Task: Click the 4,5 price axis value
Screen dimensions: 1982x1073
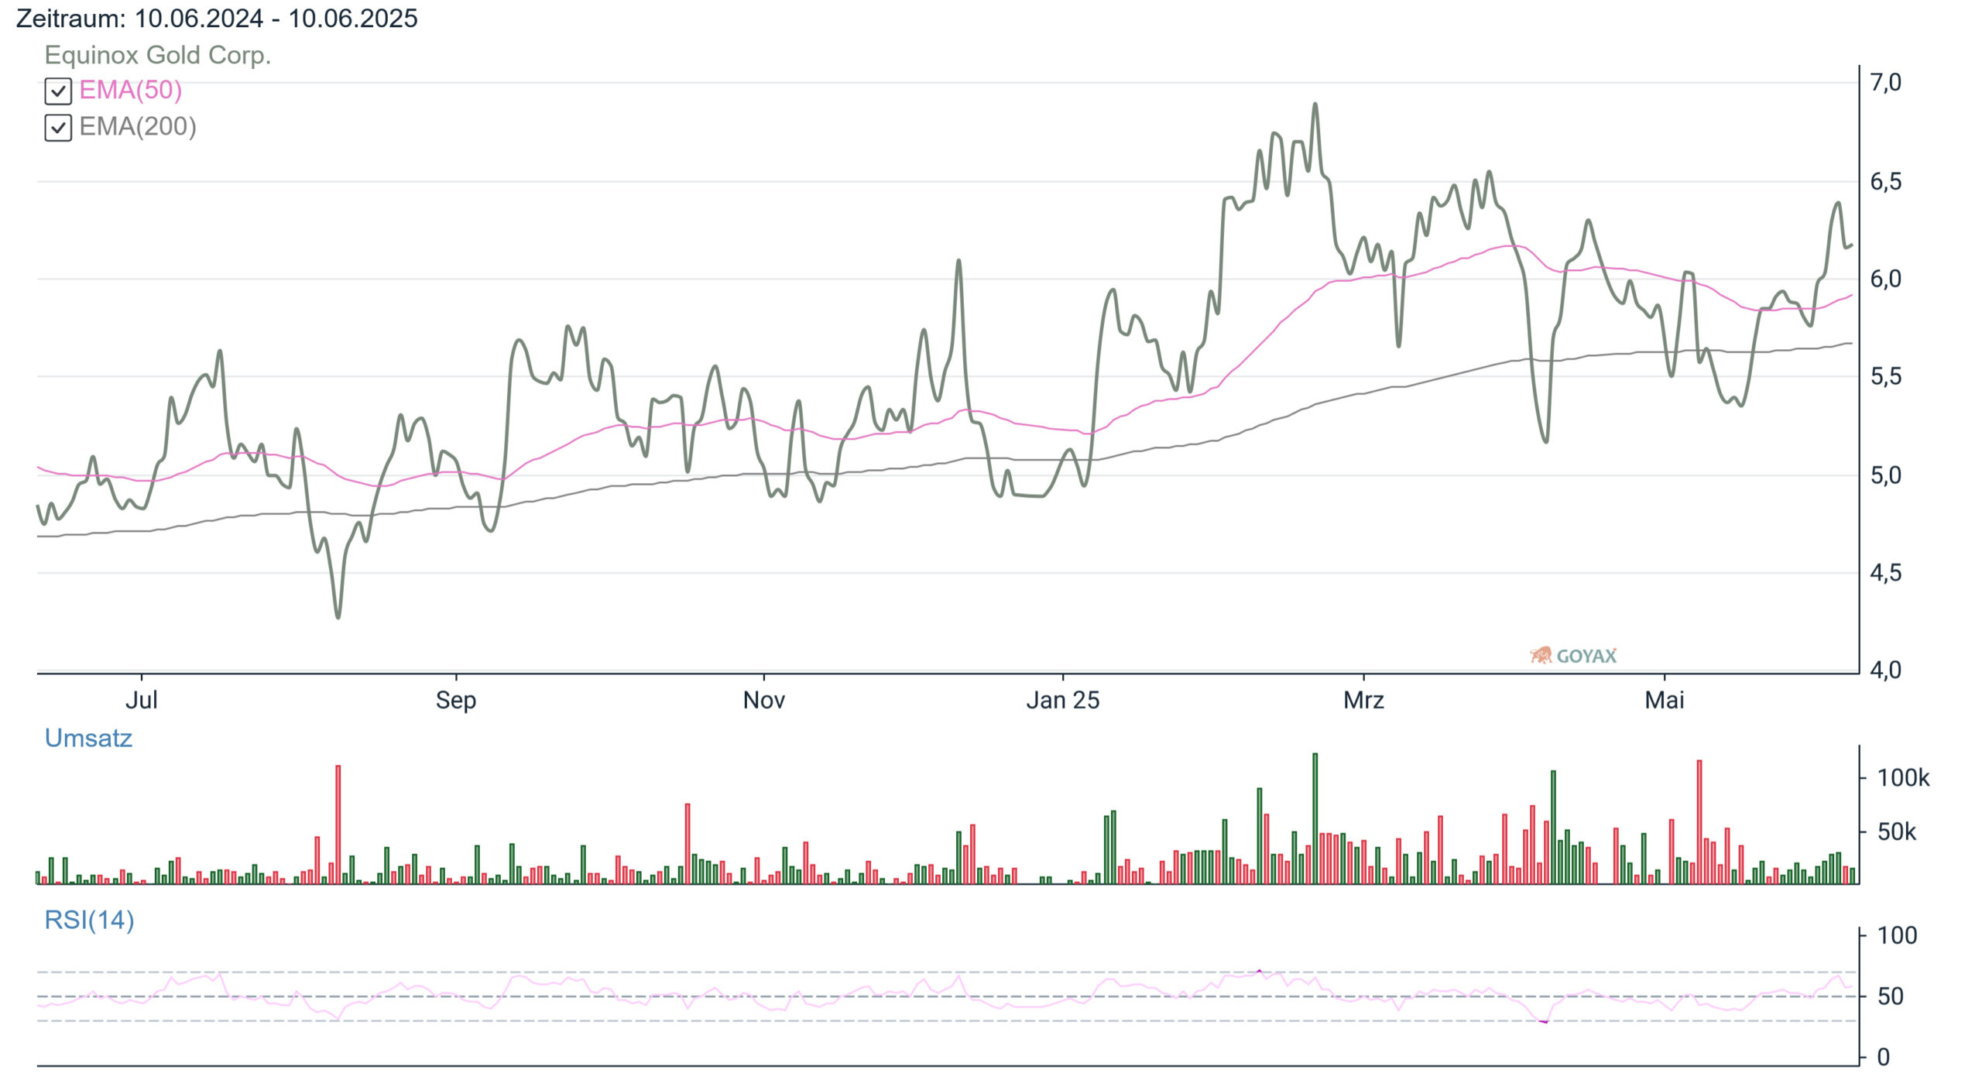Action: 1886,573
